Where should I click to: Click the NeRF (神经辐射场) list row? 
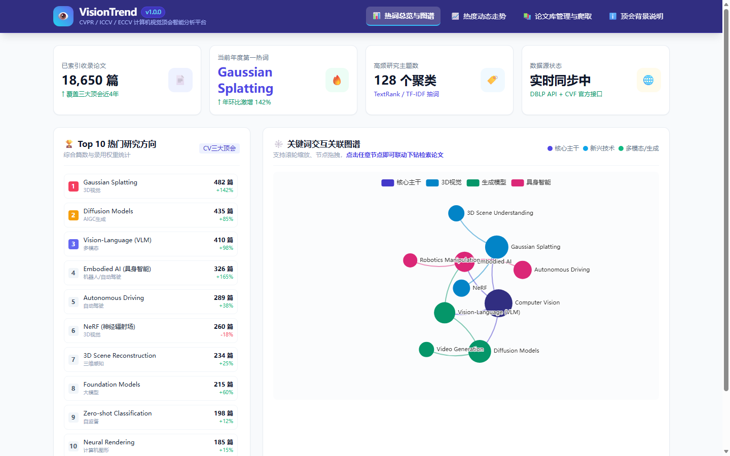(151, 331)
